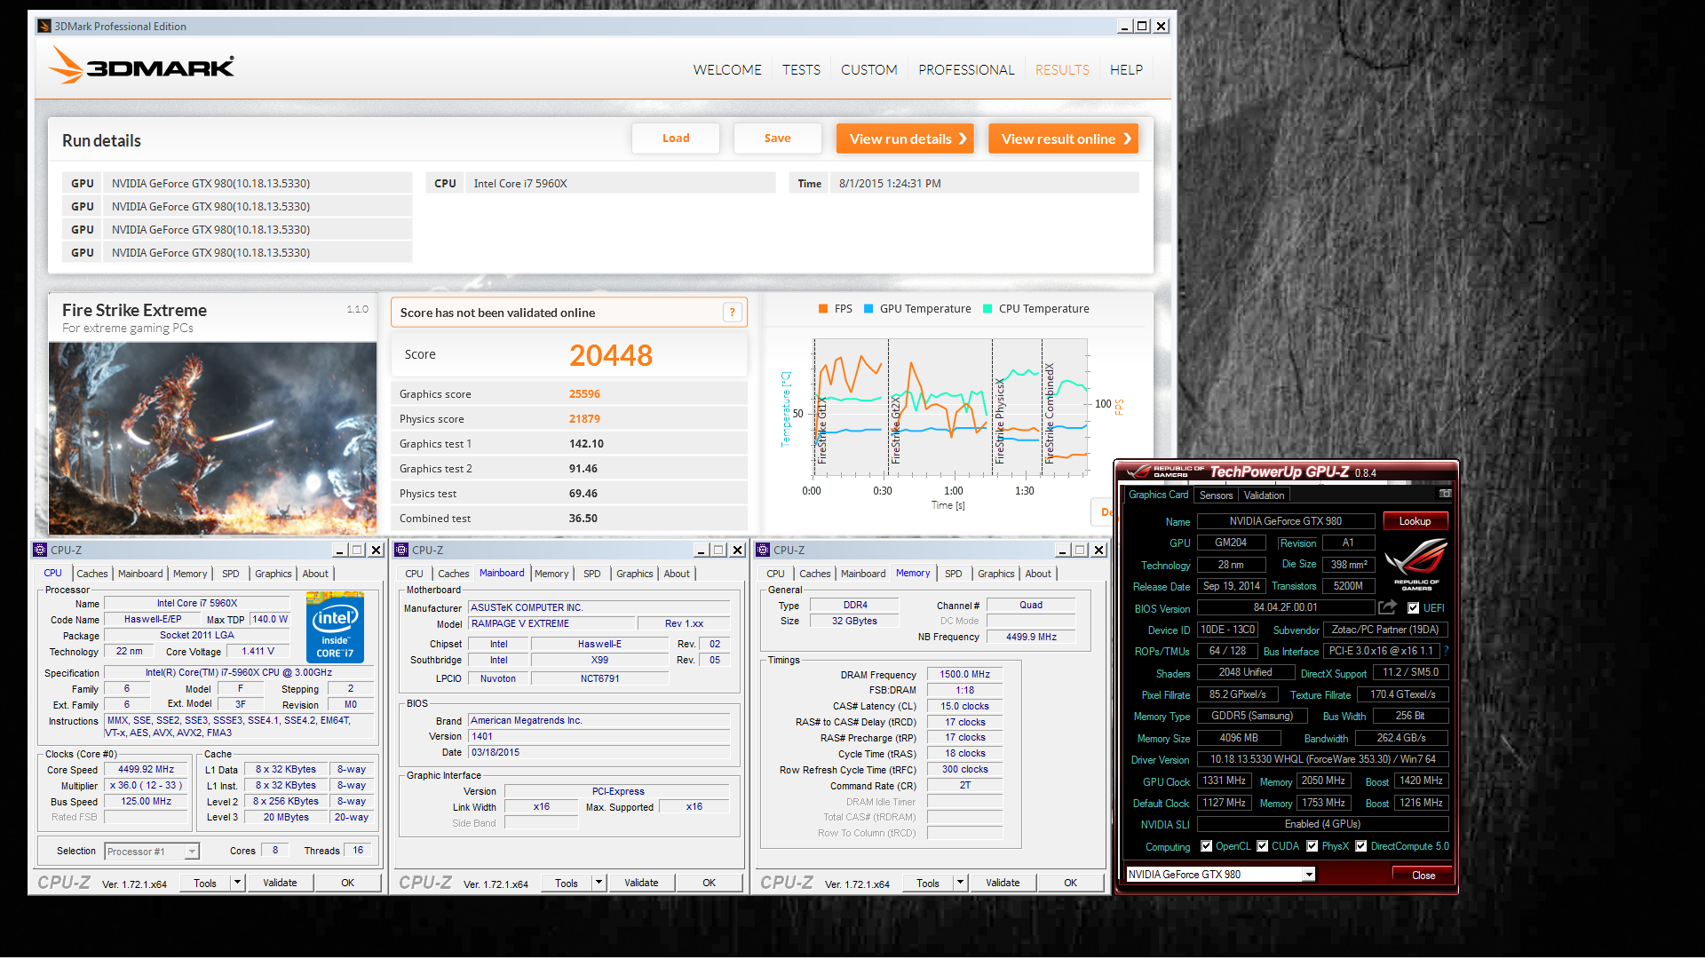Open the GPU selector dropdown in GPU-Z
Screen dimensions: 1705x959
coord(1308,875)
